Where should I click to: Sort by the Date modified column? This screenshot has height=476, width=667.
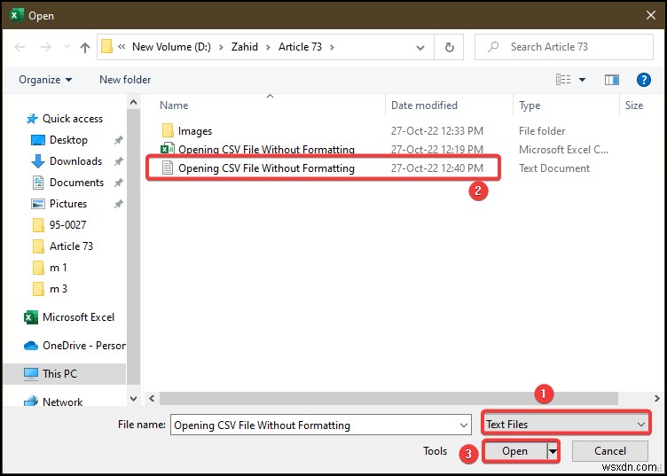(424, 105)
